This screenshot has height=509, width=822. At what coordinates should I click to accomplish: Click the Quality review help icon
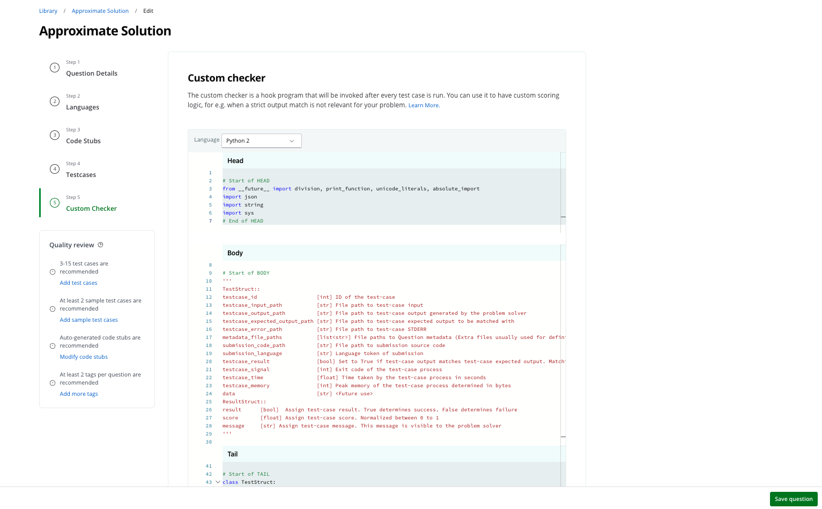coord(100,245)
